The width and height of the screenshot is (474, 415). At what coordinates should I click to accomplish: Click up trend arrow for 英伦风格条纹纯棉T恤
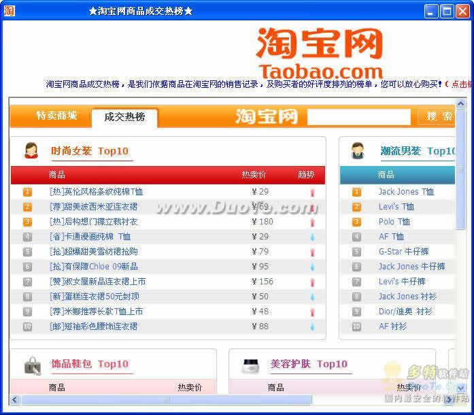[x=313, y=193]
